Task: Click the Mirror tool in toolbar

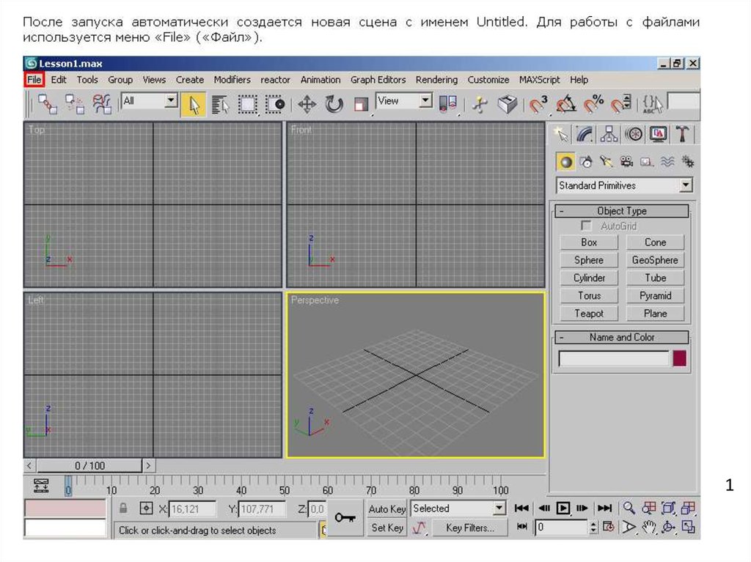Action: click(x=447, y=105)
